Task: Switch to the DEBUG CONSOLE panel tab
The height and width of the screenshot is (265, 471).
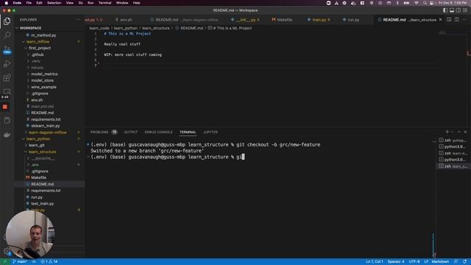Action: pyautogui.click(x=158, y=132)
